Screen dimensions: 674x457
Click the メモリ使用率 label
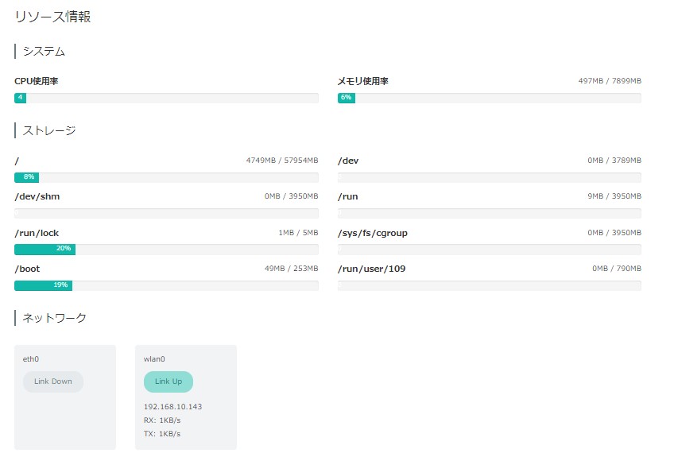[x=362, y=81]
